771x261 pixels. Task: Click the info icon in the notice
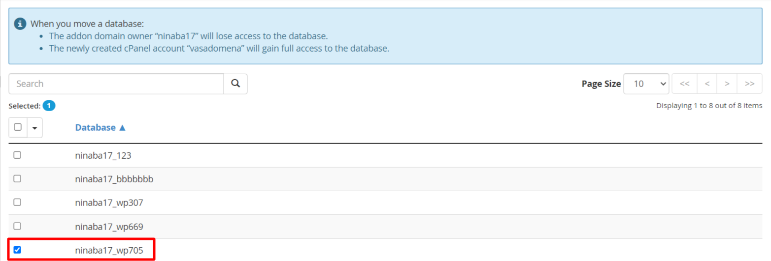pyautogui.click(x=21, y=23)
